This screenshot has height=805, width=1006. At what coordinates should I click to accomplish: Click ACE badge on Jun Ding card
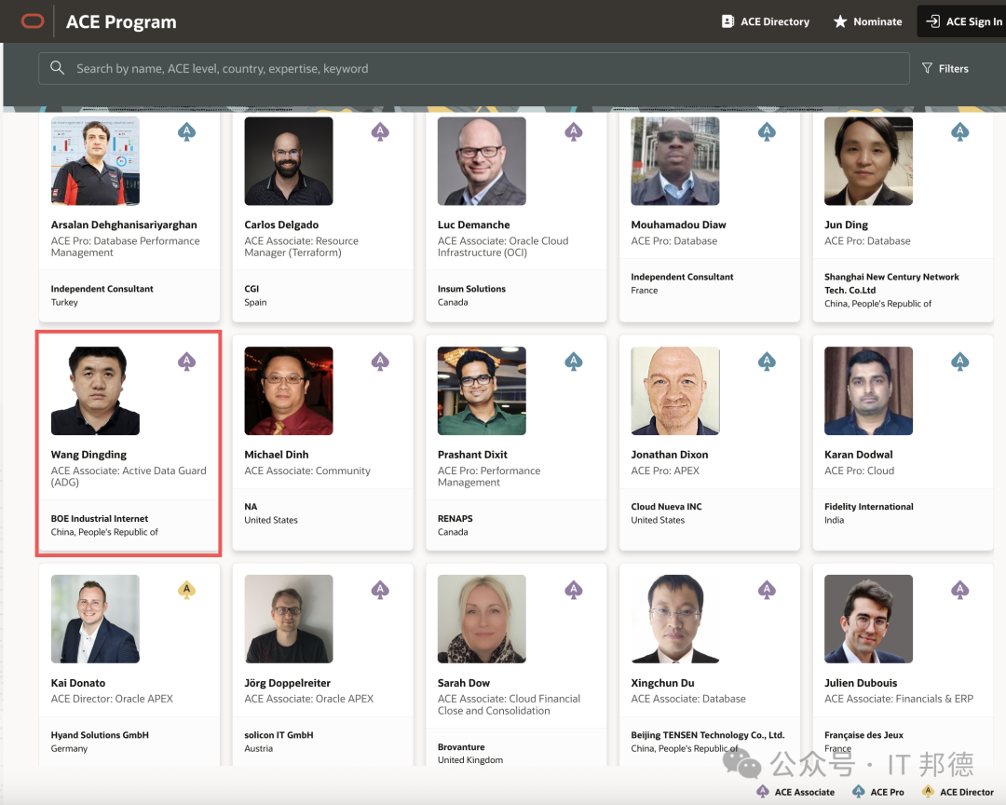959,132
